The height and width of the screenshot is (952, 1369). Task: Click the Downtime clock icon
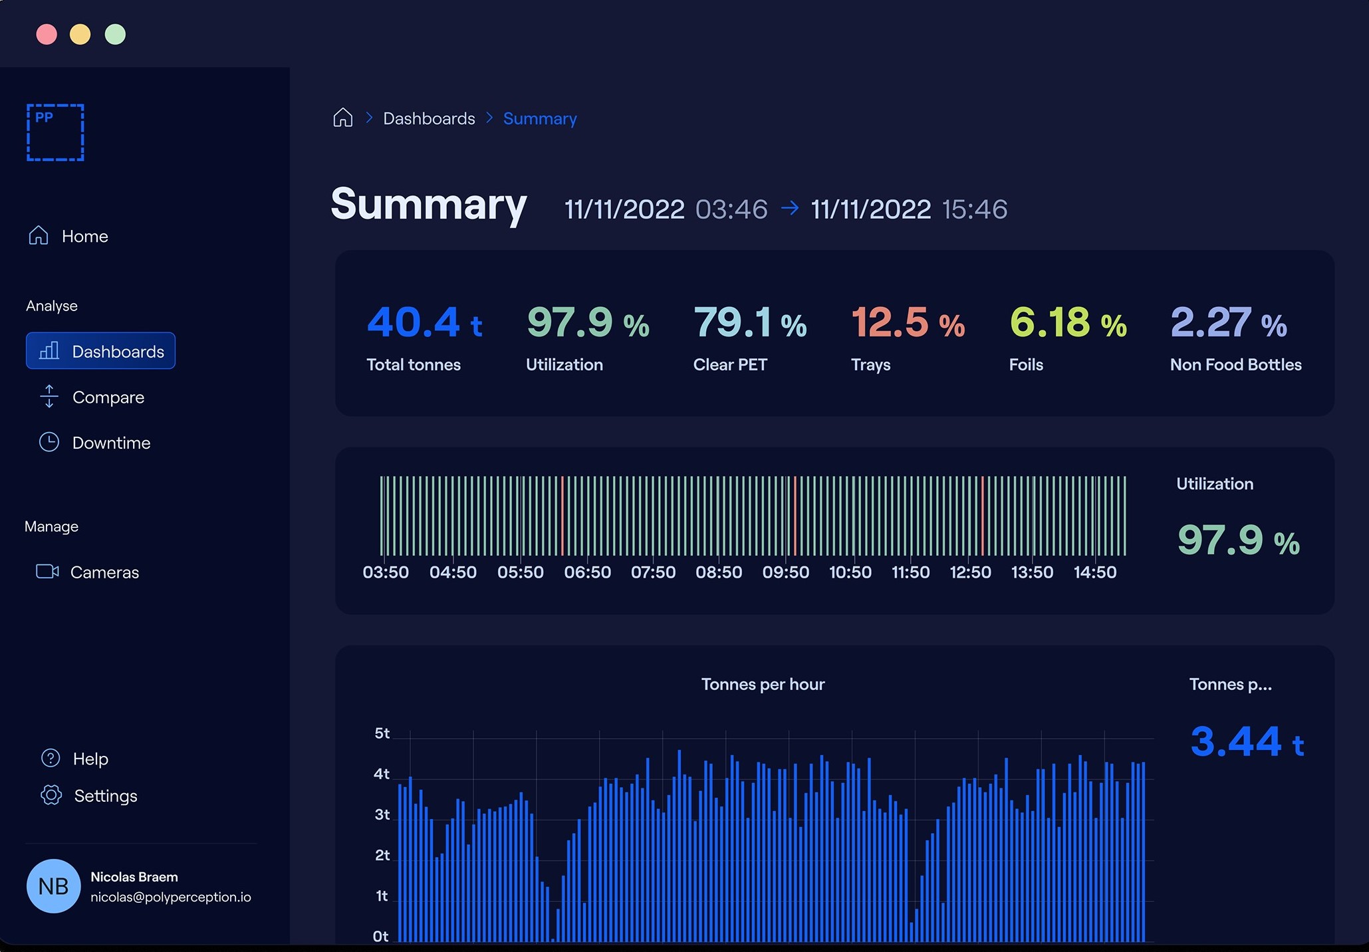[x=49, y=442]
